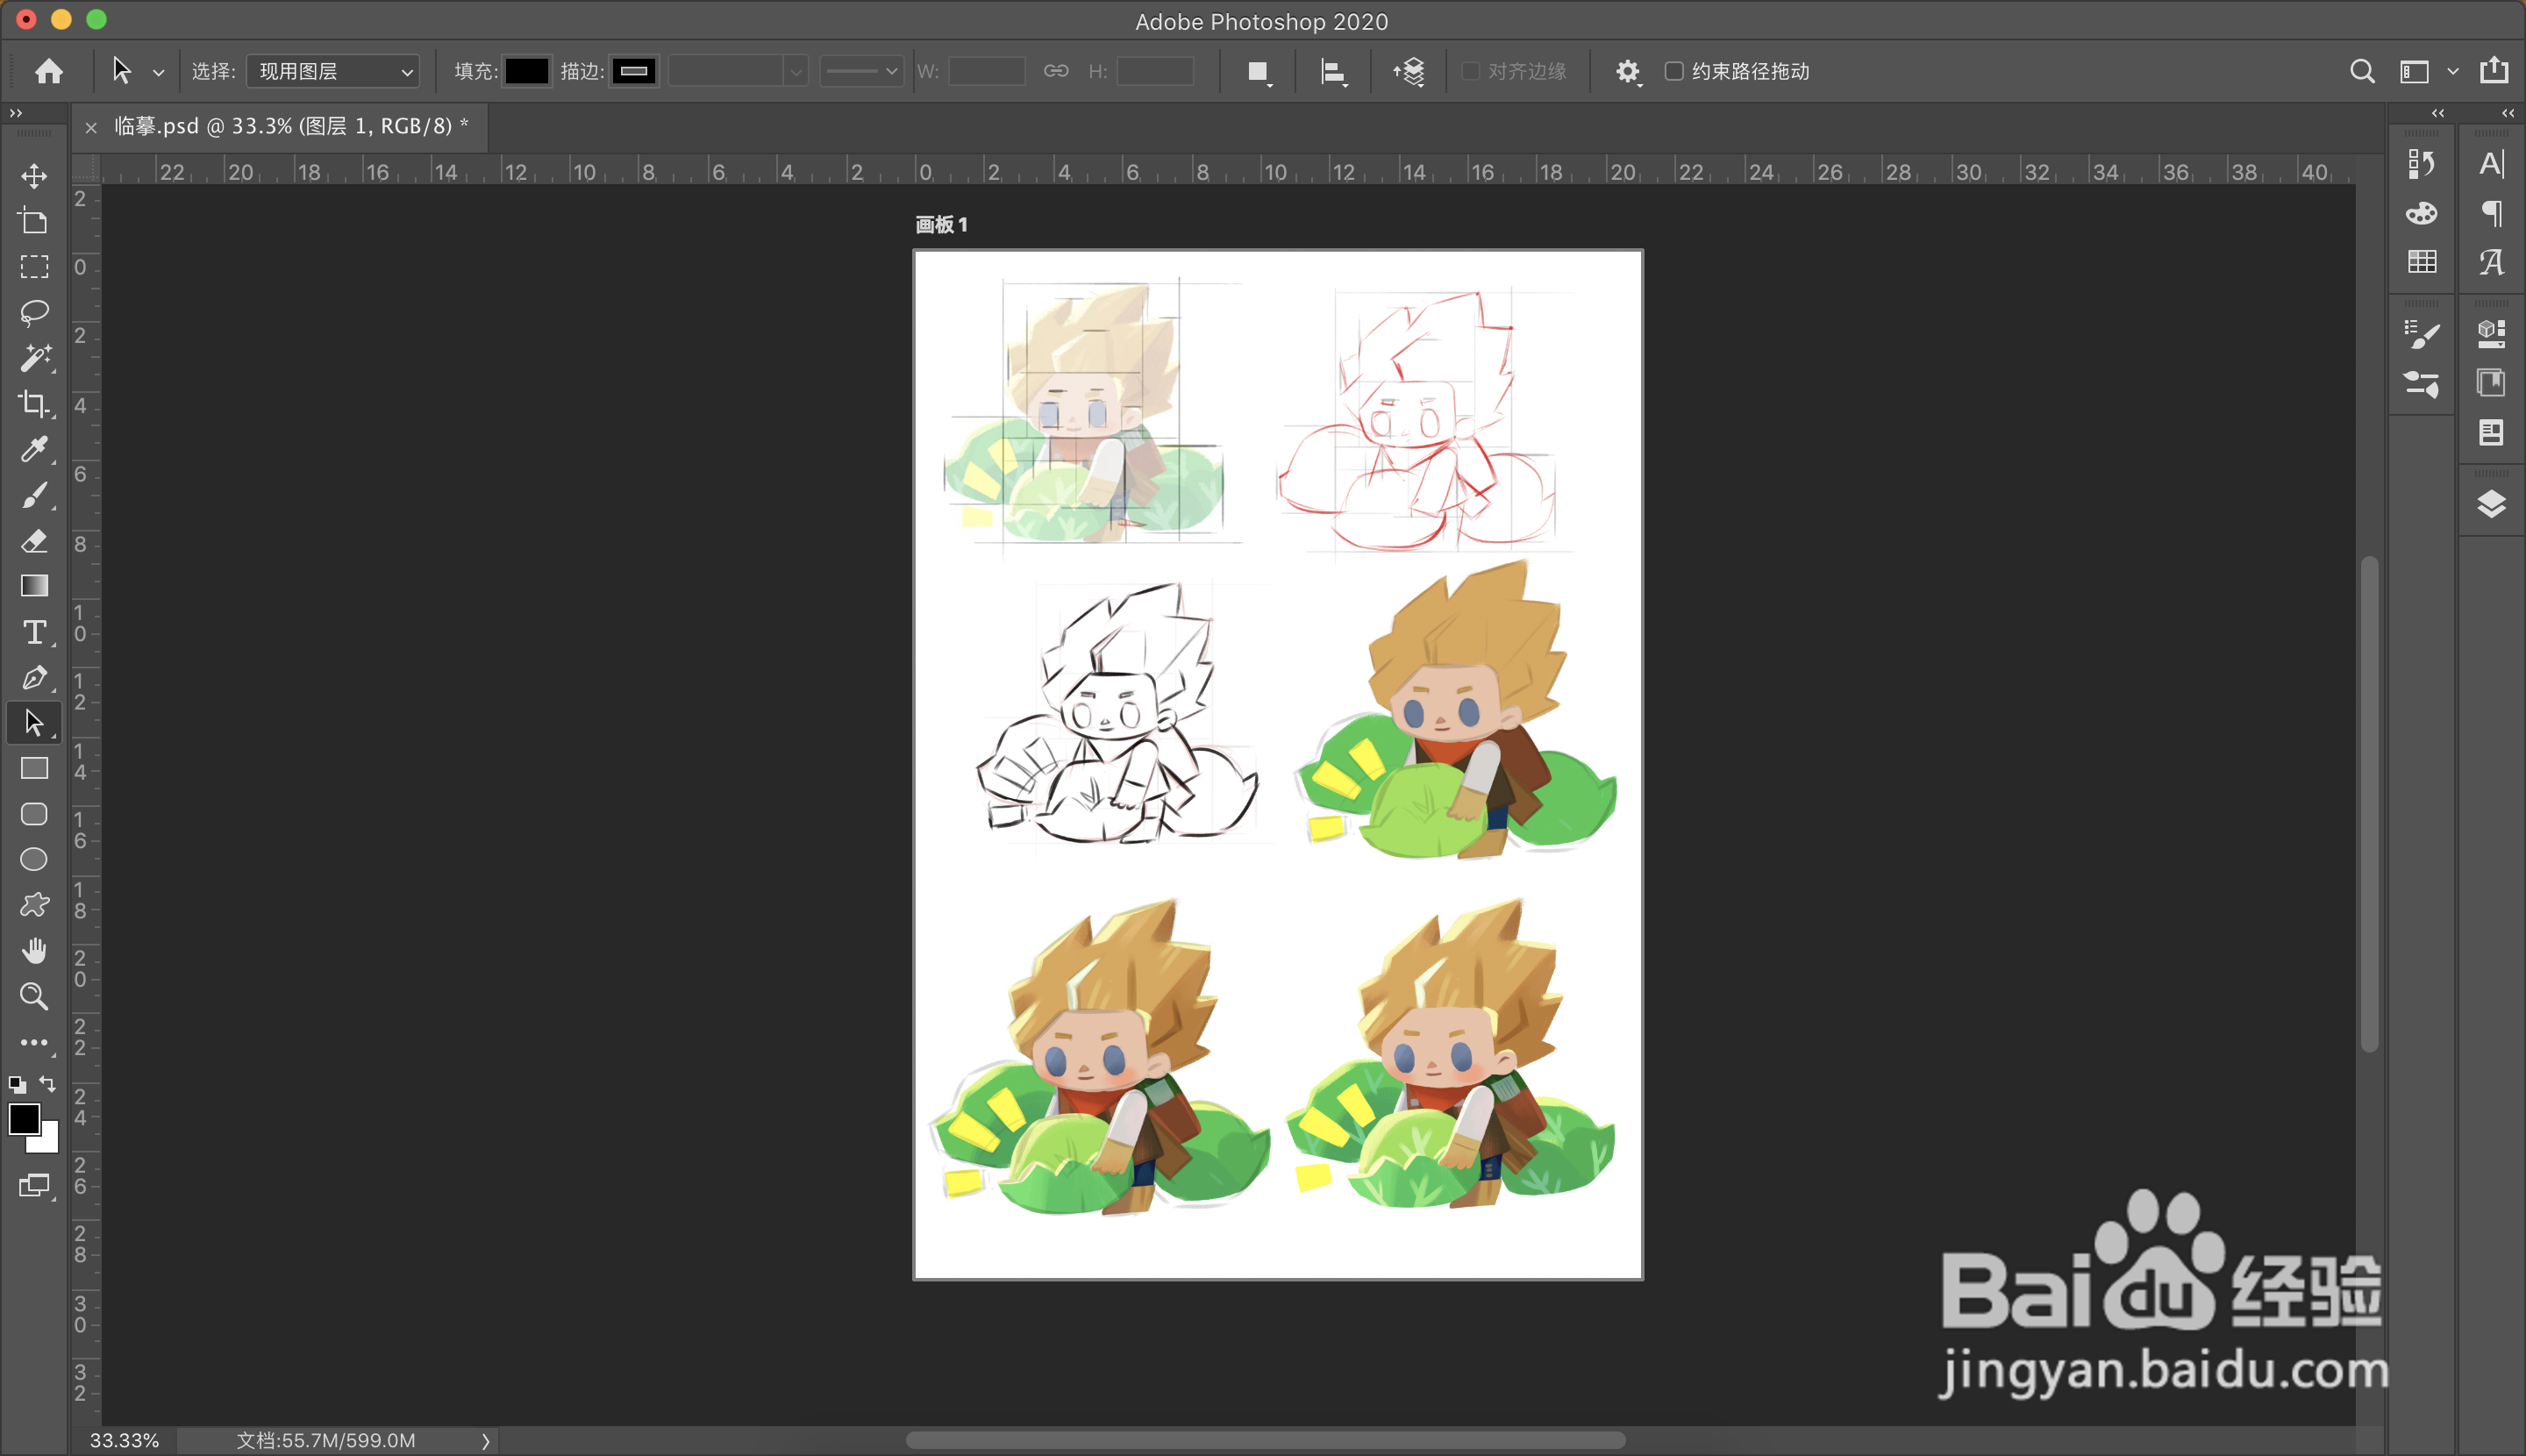Select the Magic Wand tool

coord(34,358)
